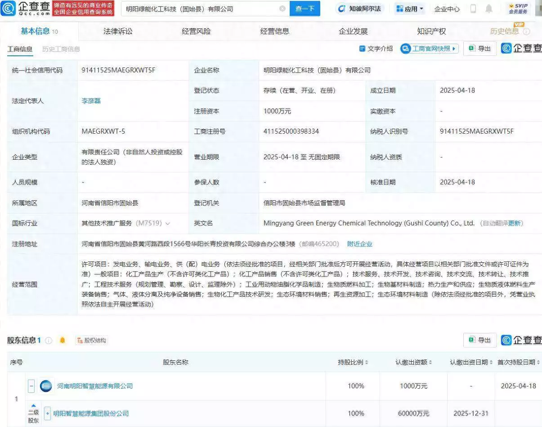Switch to 历史工商信息 sub-tab
This screenshot has width=542, height=427.
click(61, 49)
